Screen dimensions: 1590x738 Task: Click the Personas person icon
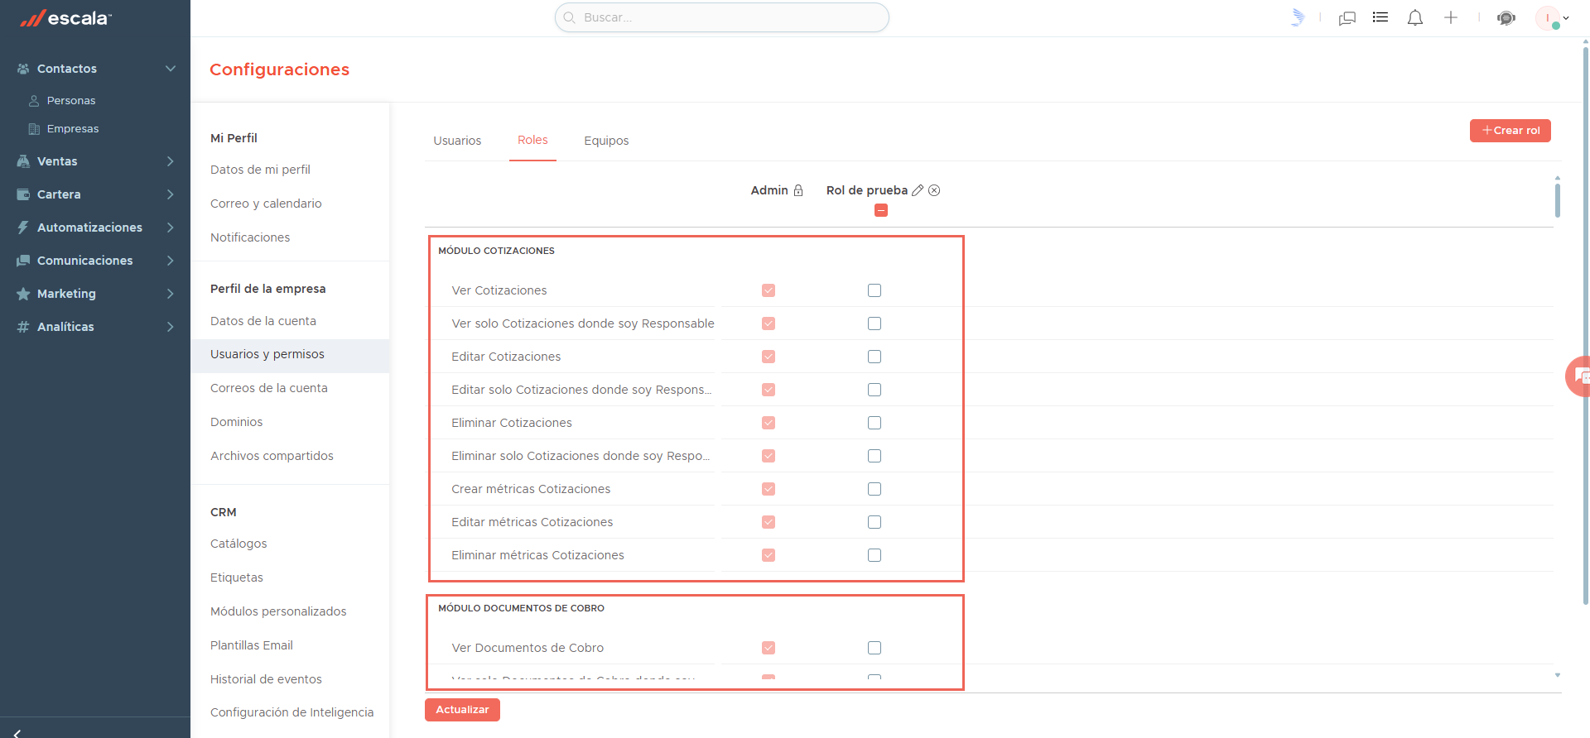34,101
